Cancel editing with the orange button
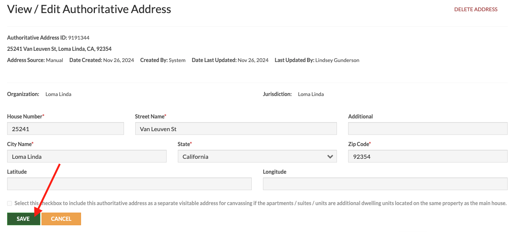Image resolution: width=511 pixels, height=232 pixels. point(61,219)
